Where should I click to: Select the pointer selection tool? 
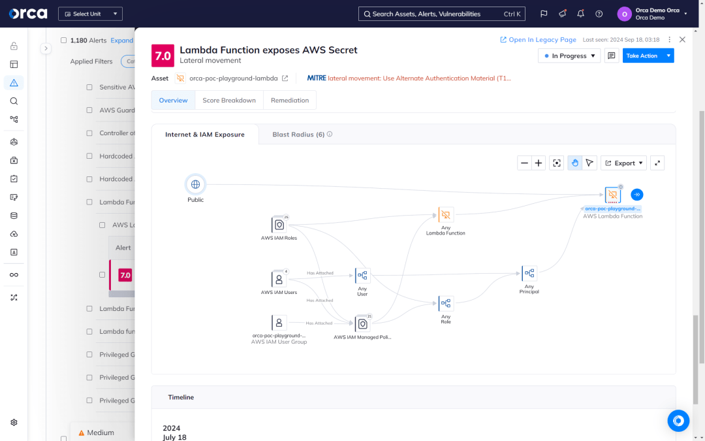[x=589, y=163]
